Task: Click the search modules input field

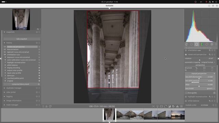Action: (x=201, y=48)
